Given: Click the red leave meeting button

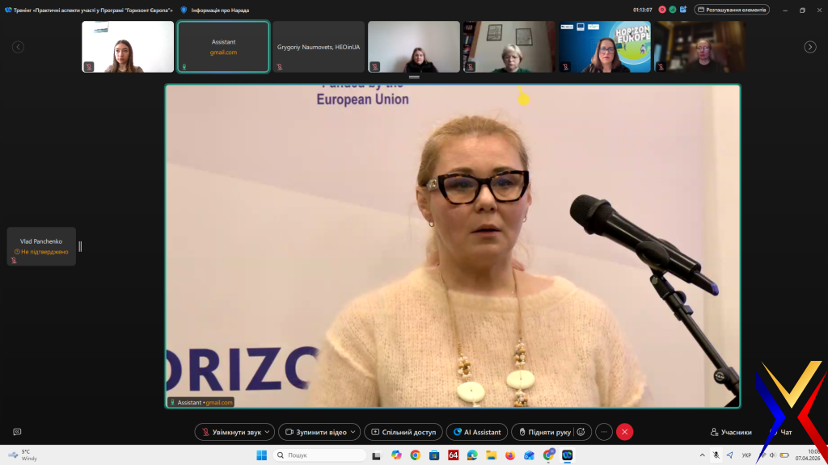Looking at the screenshot, I should pos(624,432).
